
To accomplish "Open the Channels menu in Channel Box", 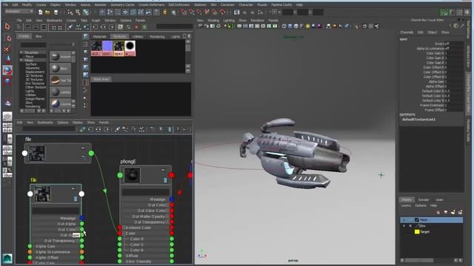I will [407, 33].
